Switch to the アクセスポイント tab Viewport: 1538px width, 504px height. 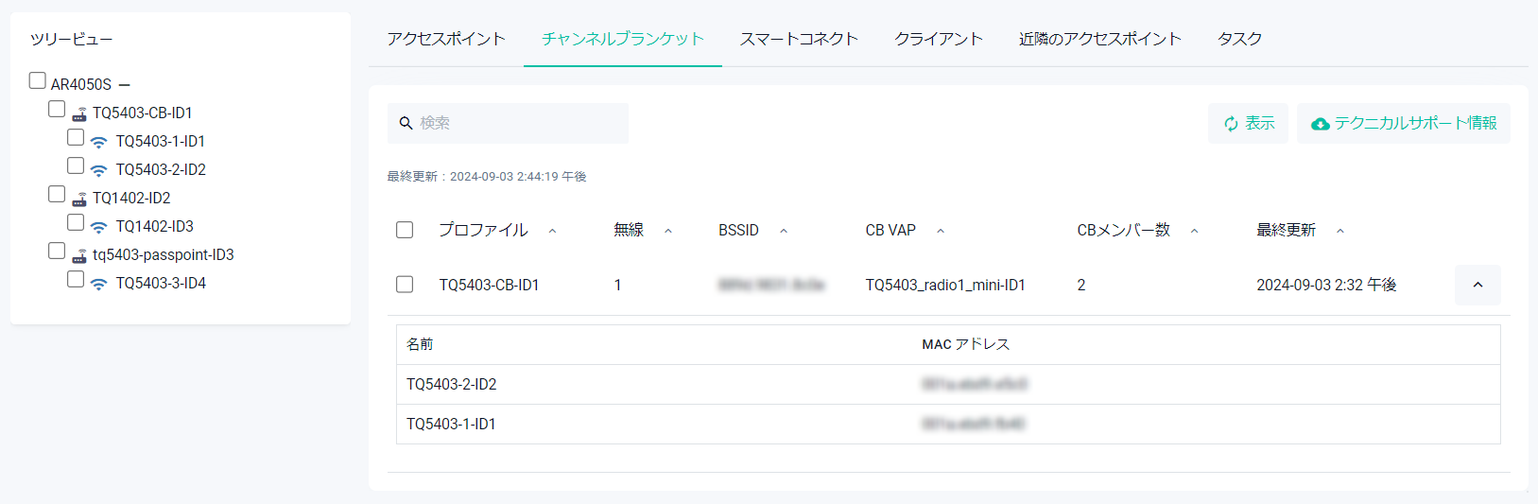tap(445, 39)
